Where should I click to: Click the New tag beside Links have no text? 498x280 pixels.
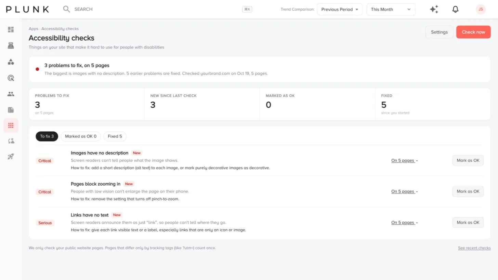pyautogui.click(x=117, y=215)
